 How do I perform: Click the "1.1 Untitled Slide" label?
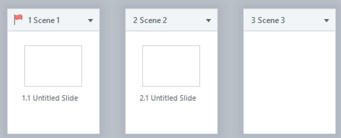pyautogui.click(x=50, y=98)
